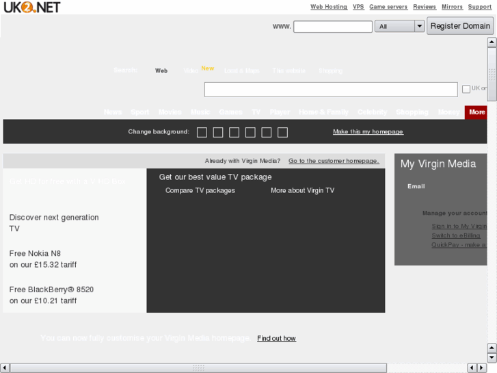Go to Game servers page
The height and width of the screenshot is (373, 497).
tap(388, 7)
